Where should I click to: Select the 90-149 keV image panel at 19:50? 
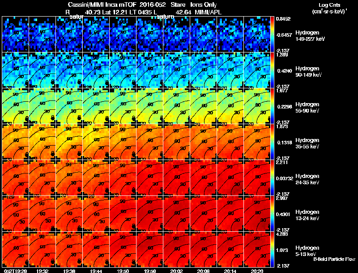tap(123, 70)
